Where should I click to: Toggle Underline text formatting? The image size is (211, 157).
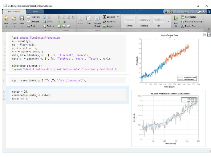pyautogui.click(x=69, y=17)
